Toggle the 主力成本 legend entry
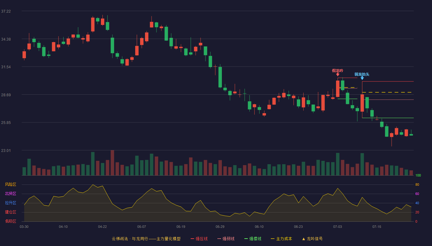The width and height of the screenshot is (432, 246). (281, 239)
